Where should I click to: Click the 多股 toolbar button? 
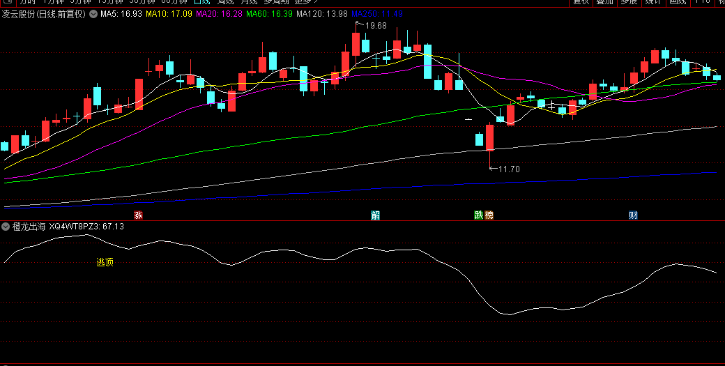click(x=629, y=2)
